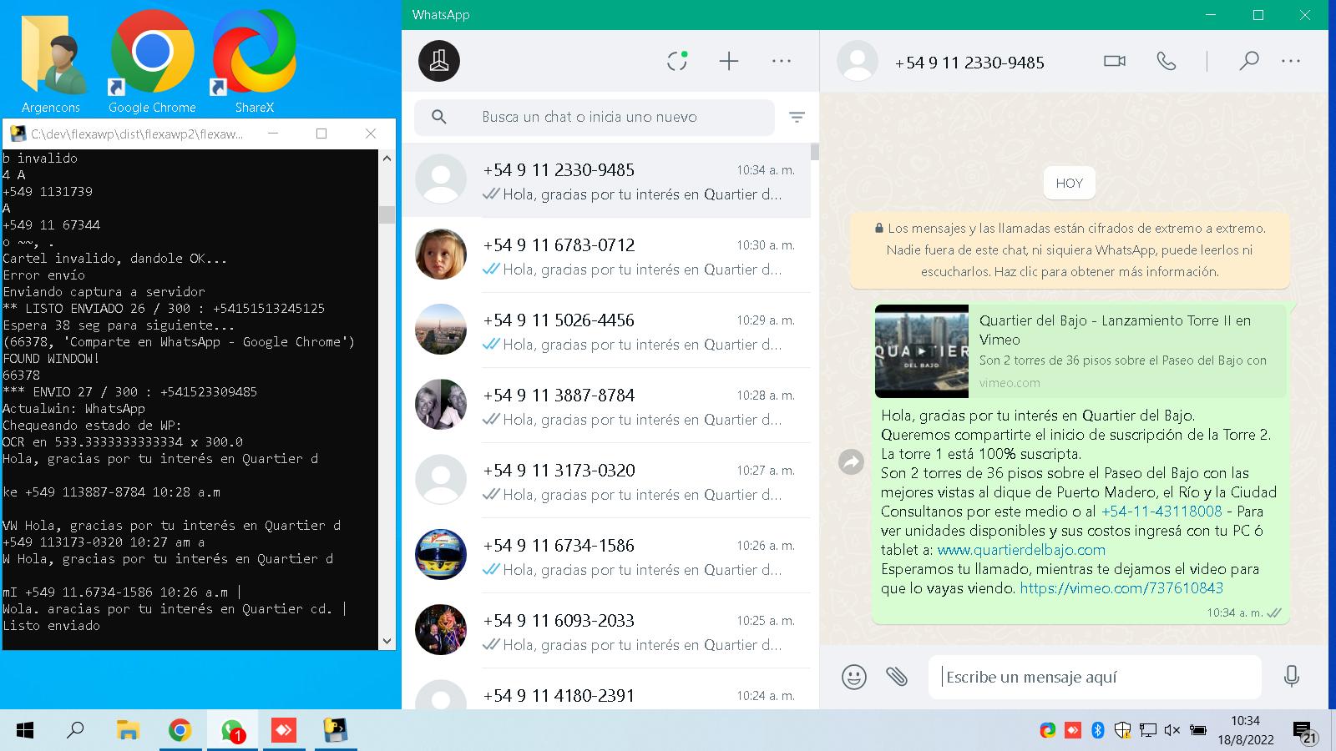Open Vimeo link preview title
Screen dimensions: 1336x751
coord(1115,330)
